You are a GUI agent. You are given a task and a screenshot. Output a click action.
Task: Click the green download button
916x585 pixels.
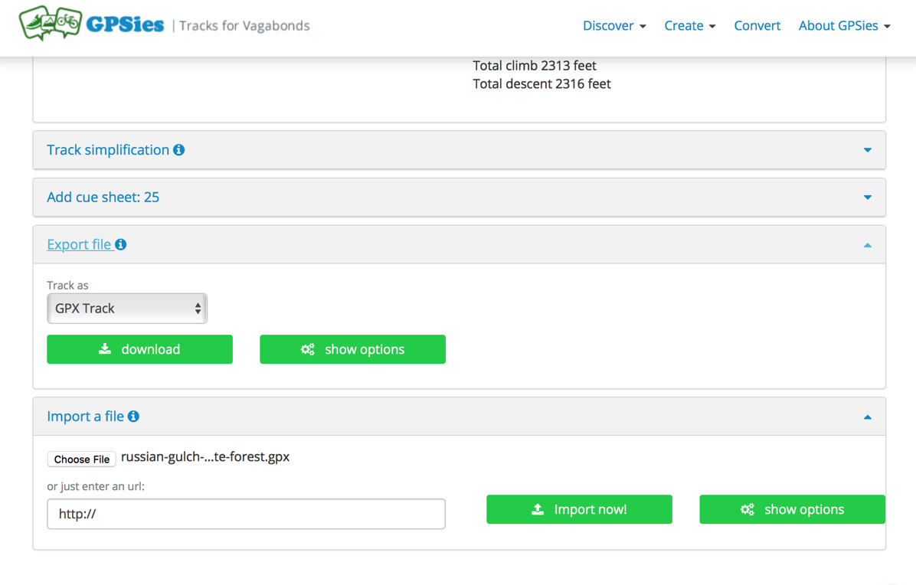139,349
